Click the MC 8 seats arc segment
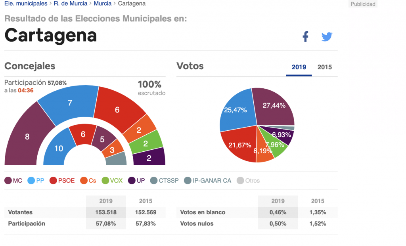Screen dimensions: 406x246 (x=27, y=137)
